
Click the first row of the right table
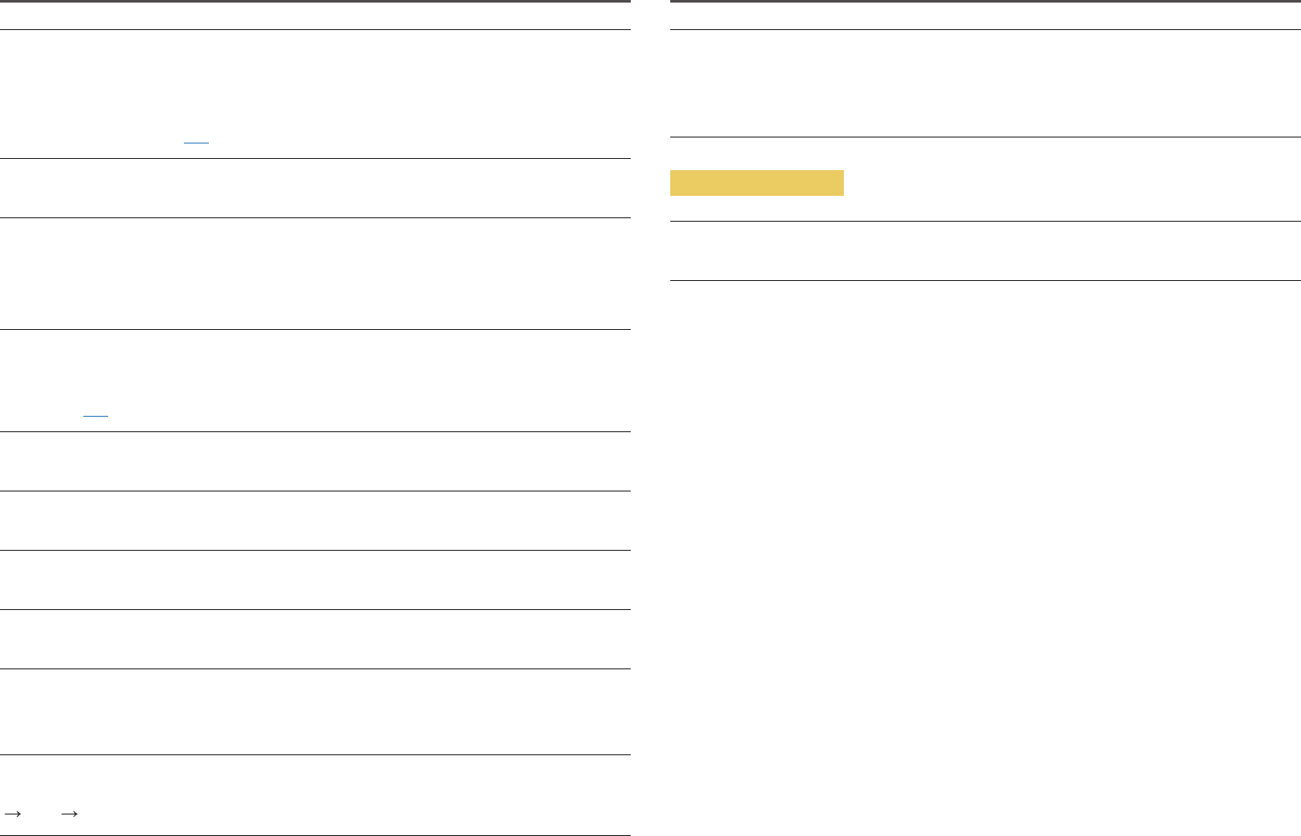985,83
